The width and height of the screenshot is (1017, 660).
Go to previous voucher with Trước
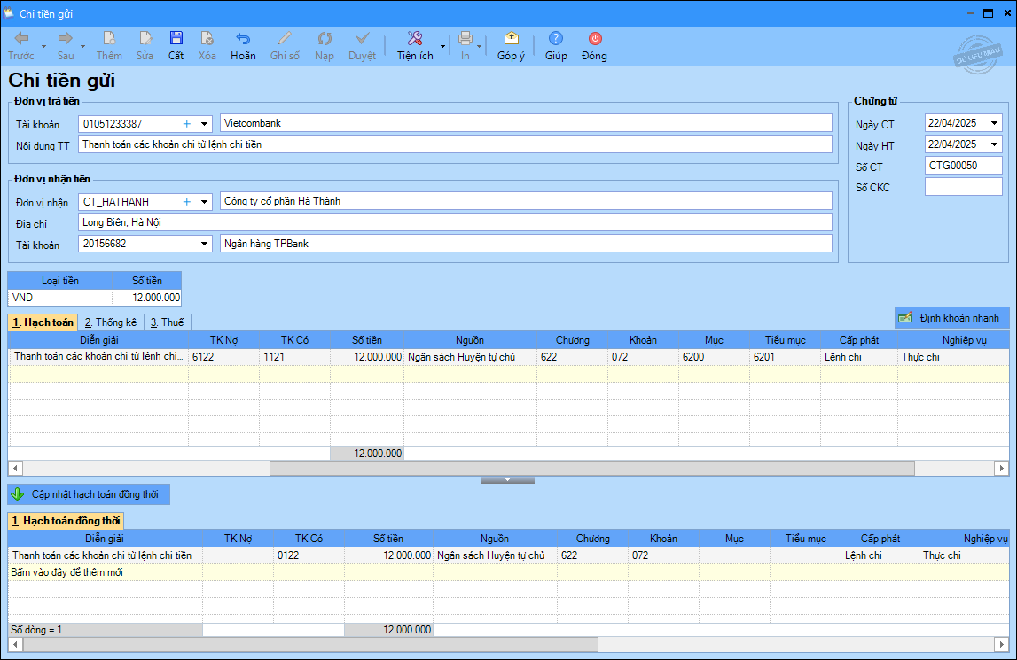(21, 46)
